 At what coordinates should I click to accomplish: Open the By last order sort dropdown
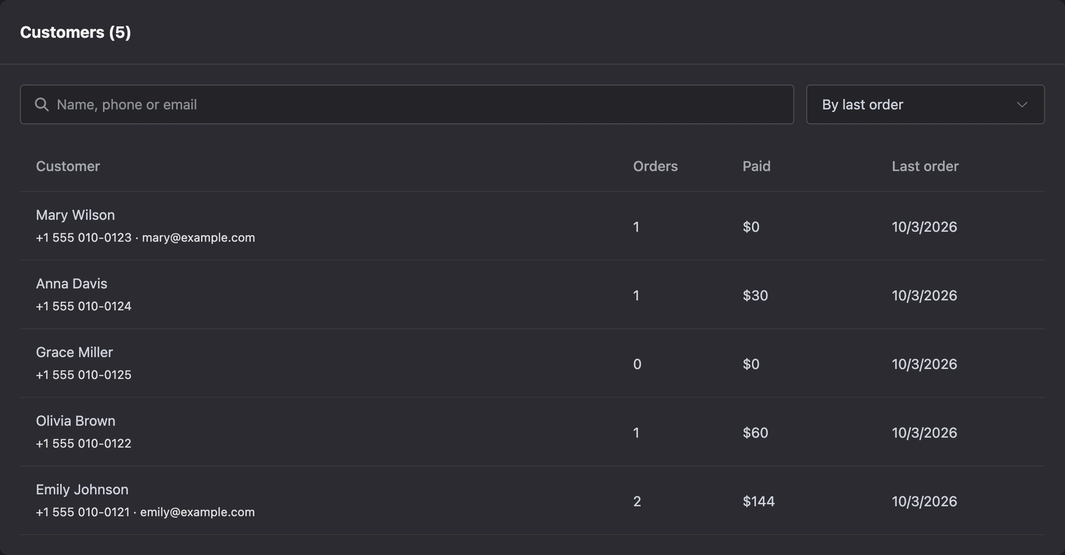coord(925,104)
